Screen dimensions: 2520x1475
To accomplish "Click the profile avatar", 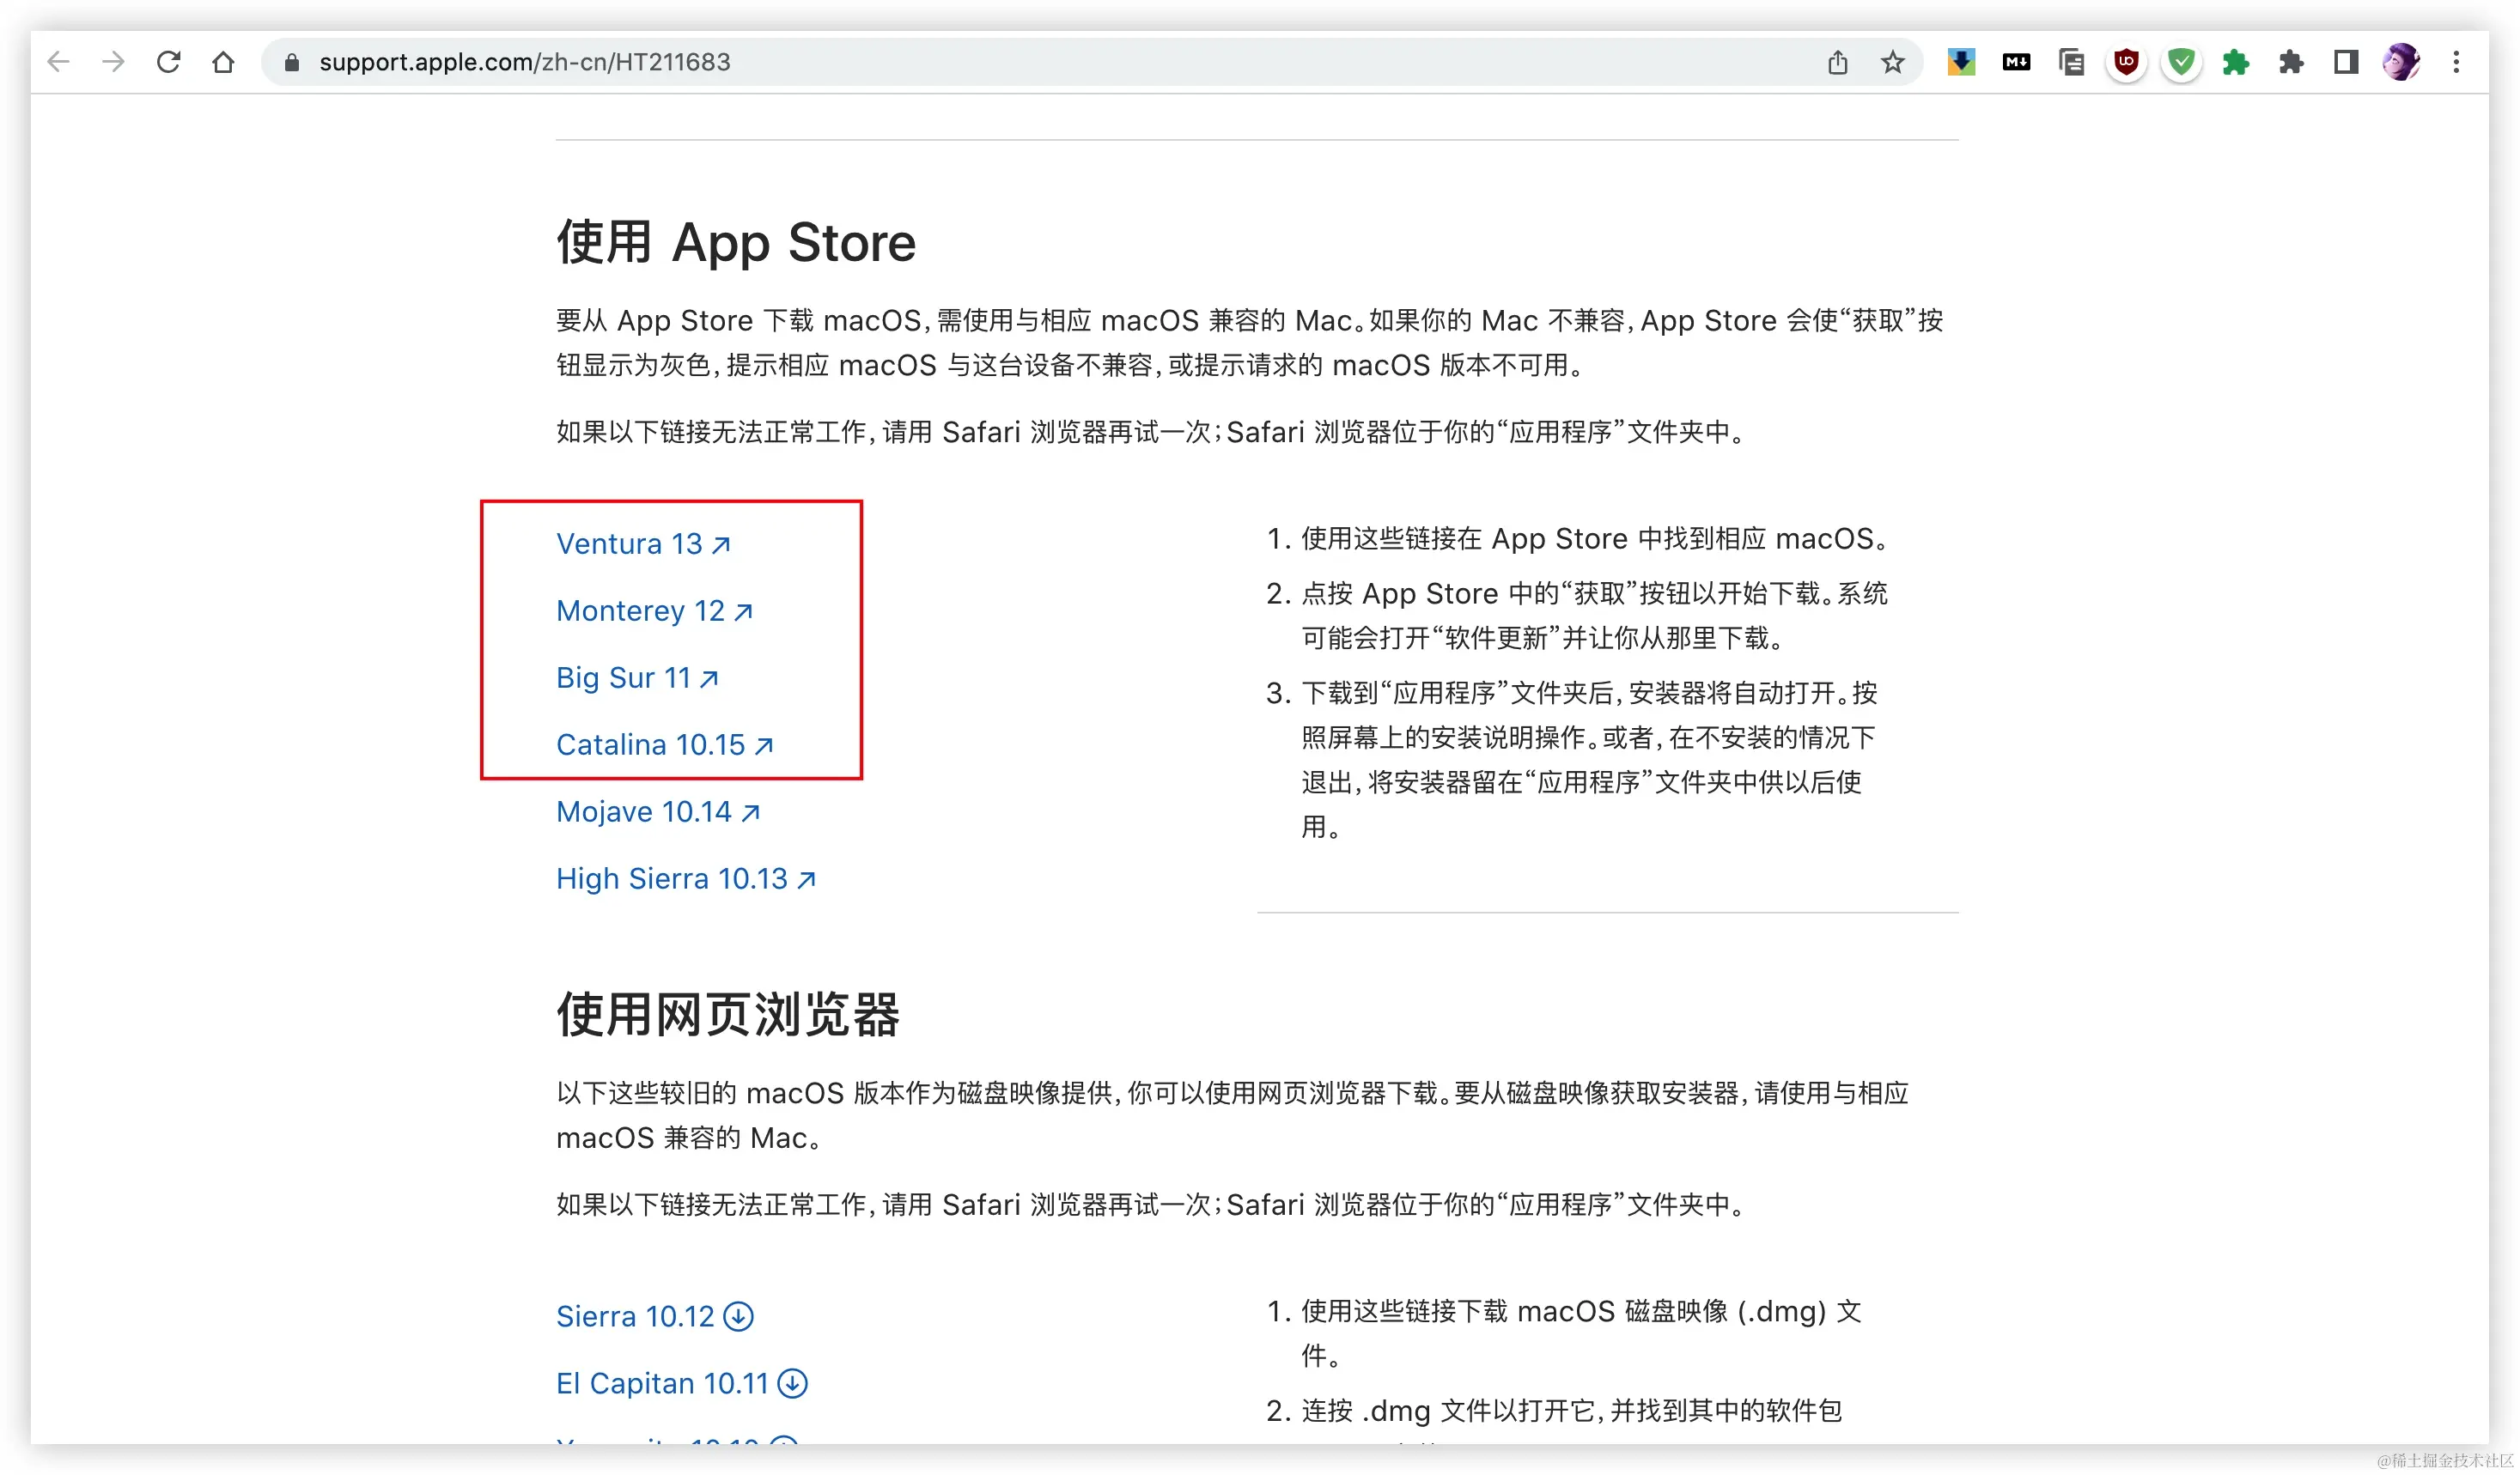I will [x=2401, y=62].
